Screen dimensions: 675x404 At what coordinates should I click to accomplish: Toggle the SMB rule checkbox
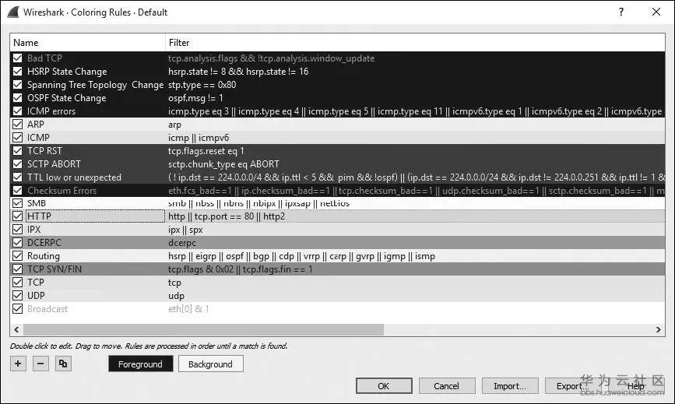(18, 203)
